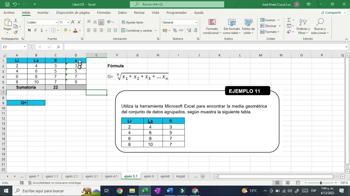Click the Center horizontal alignment icon

coord(95,30)
